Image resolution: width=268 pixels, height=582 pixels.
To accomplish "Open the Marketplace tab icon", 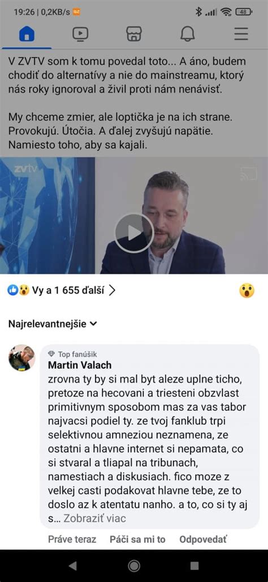I will [x=134, y=34].
